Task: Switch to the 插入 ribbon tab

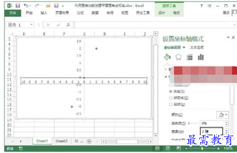Action: click(x=44, y=13)
